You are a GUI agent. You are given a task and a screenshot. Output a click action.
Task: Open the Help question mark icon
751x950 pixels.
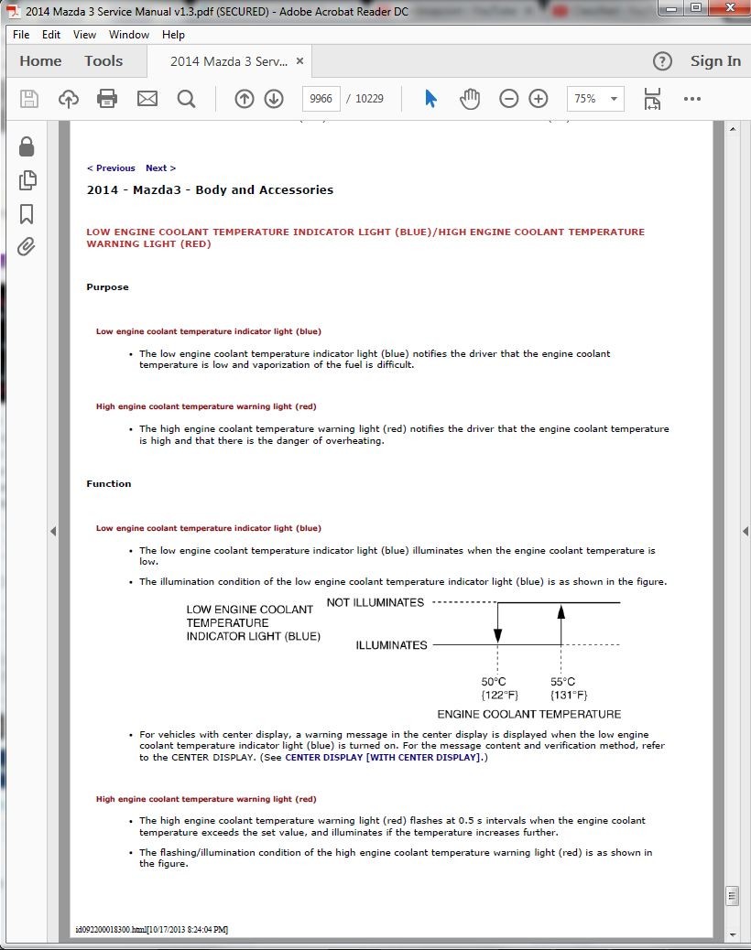click(x=662, y=61)
